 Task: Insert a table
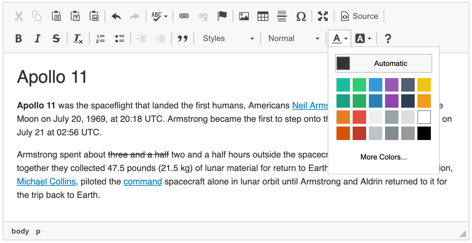coord(263,16)
